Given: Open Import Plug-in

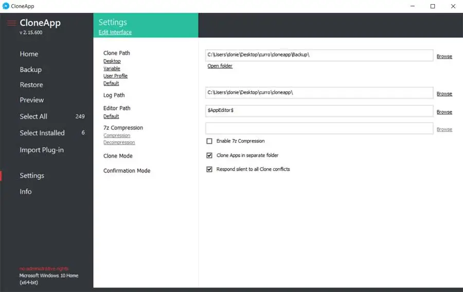Looking at the screenshot, I should 42,150.
